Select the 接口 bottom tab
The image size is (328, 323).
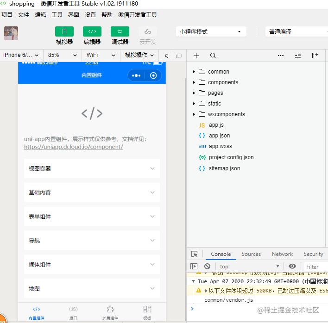[73, 312]
